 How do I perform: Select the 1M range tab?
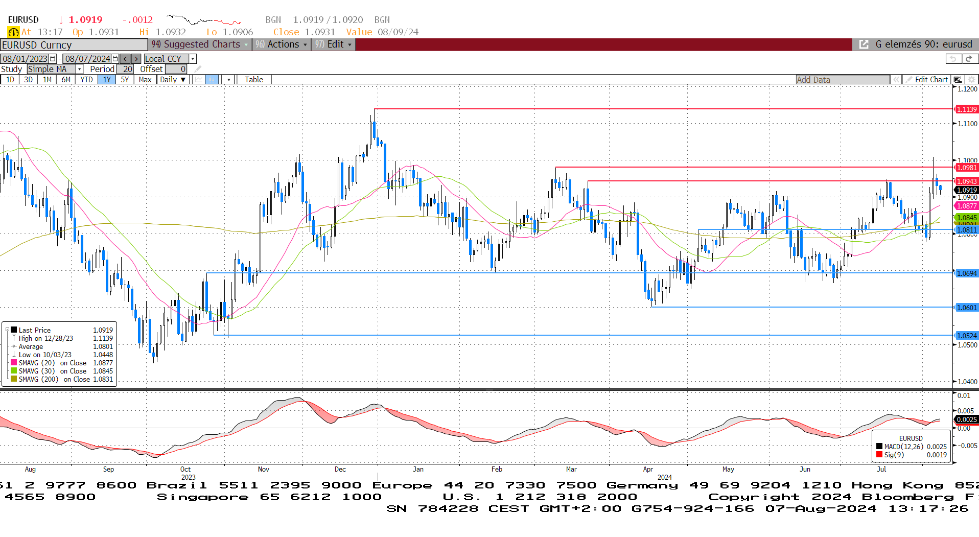point(47,80)
